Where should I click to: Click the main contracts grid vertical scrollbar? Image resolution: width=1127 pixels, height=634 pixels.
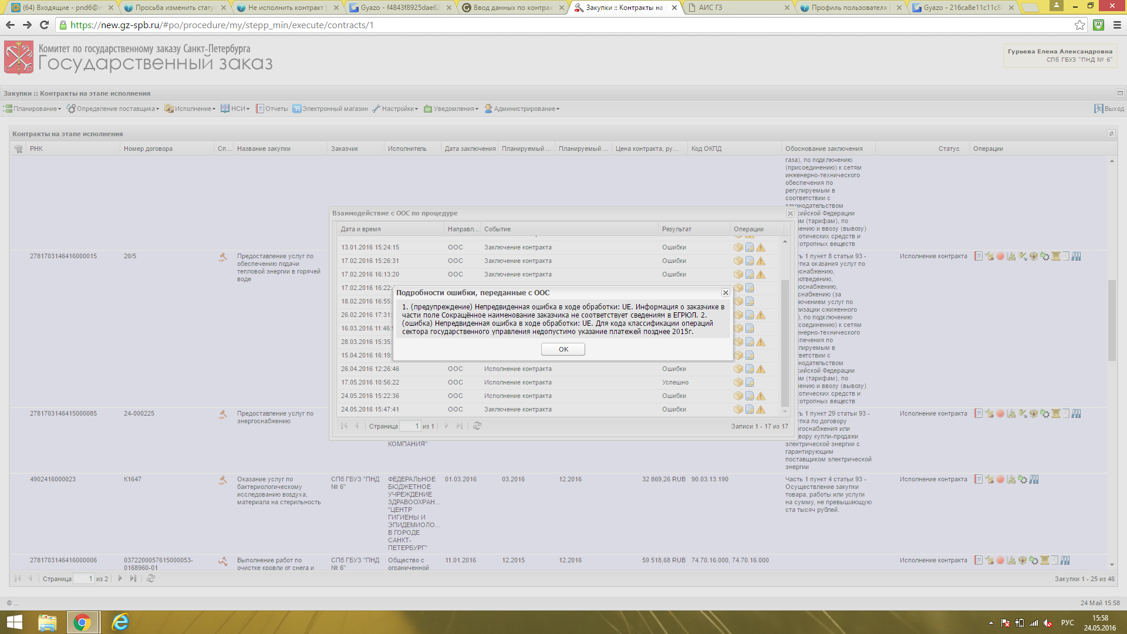pyautogui.click(x=1112, y=320)
